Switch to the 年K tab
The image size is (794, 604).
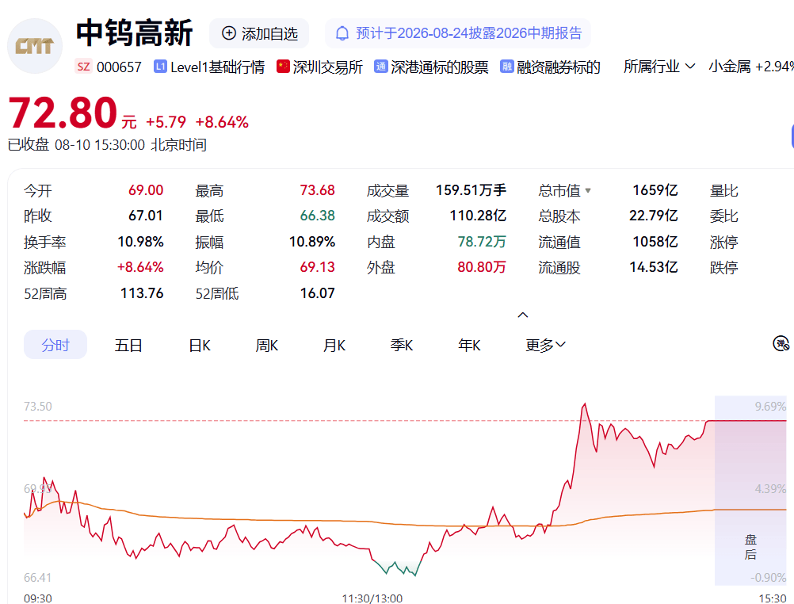coord(469,345)
